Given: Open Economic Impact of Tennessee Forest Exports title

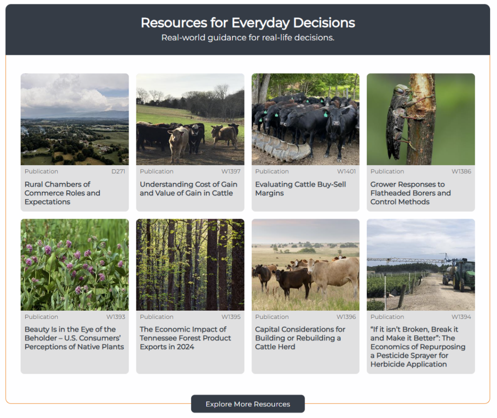Looking at the screenshot, I should point(185,338).
